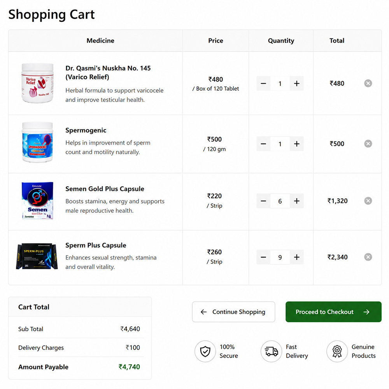The height and width of the screenshot is (389, 389).
Task: Click the Fast Delivery truck icon
Action: point(271,351)
